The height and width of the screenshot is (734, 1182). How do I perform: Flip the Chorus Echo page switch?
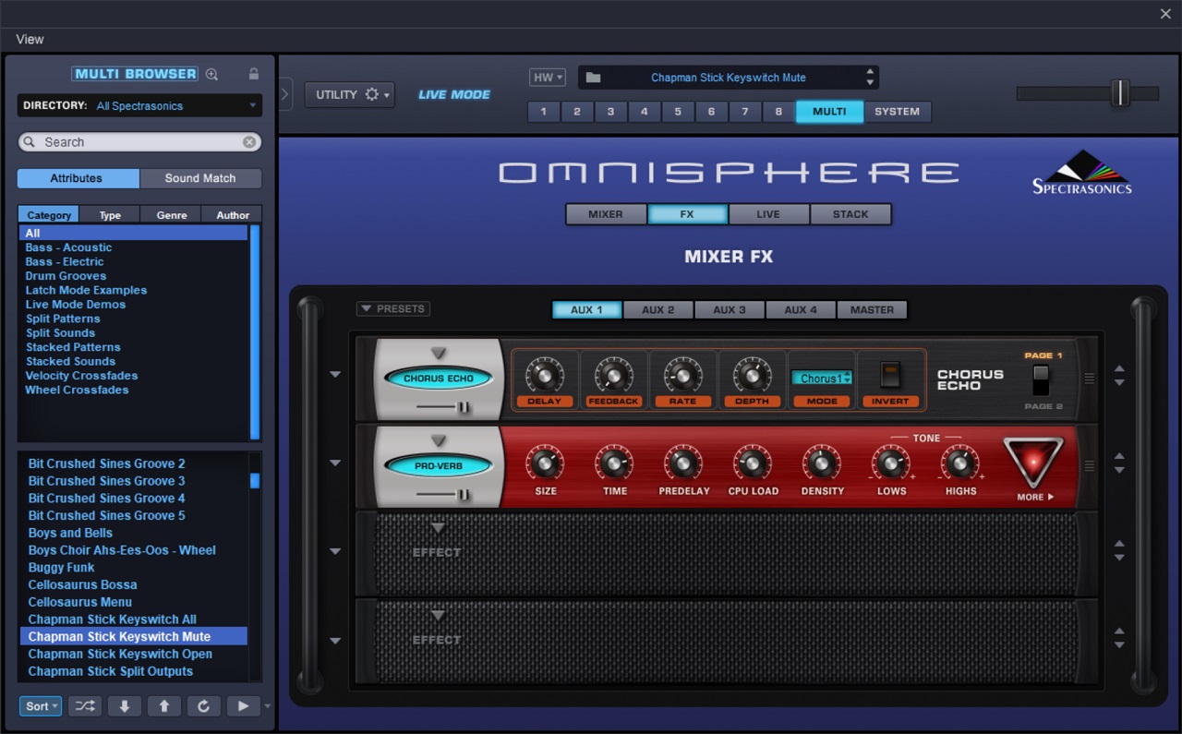[1041, 379]
